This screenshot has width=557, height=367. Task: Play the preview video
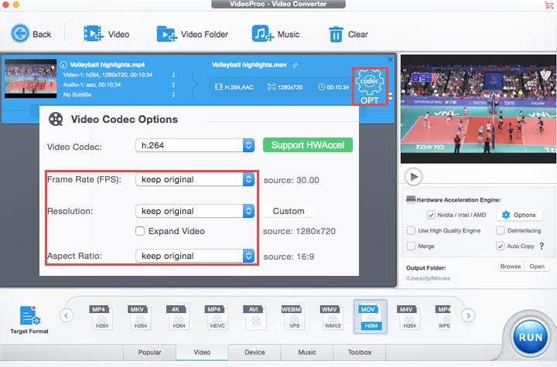413,177
